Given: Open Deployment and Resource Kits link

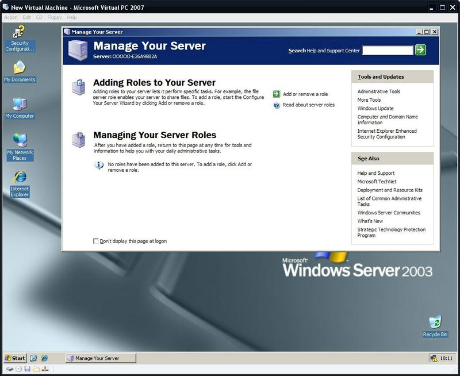Looking at the screenshot, I should (390, 190).
